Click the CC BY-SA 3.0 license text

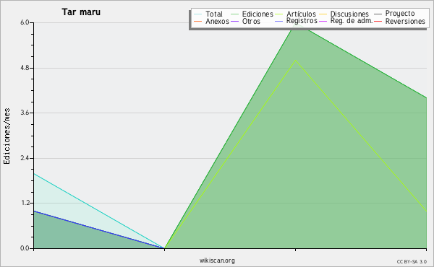(412, 262)
